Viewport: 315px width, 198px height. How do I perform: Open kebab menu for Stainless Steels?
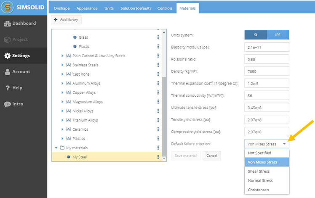pyautogui.click(x=158, y=65)
